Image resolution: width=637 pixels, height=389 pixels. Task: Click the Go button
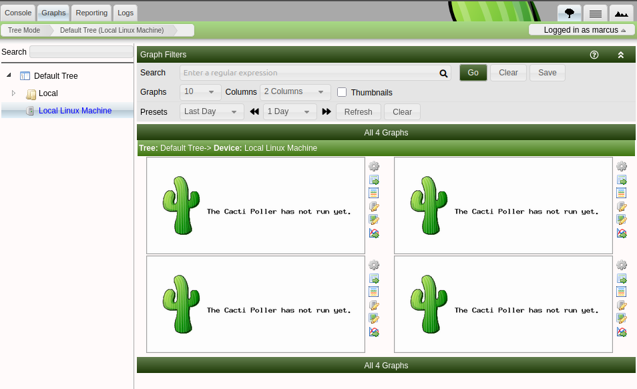click(473, 73)
